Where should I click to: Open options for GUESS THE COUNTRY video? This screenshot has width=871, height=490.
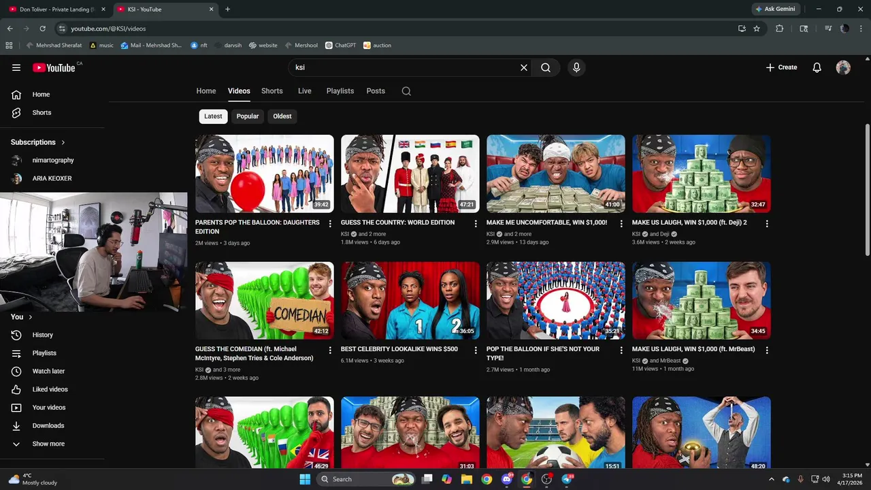[476, 224]
